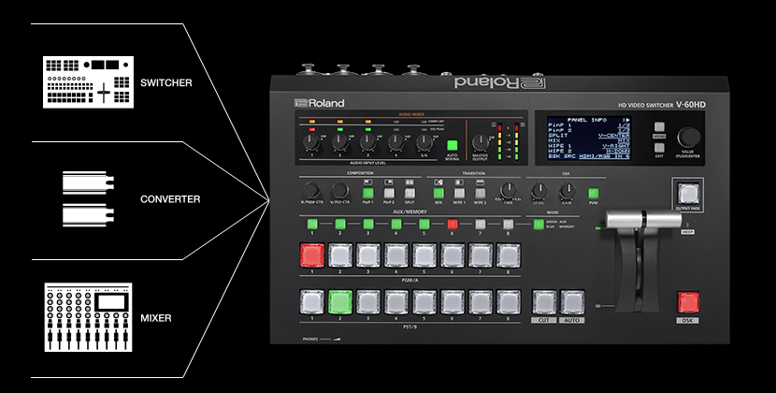Select PGM/A cross-point button 8
776x393 pixels.
(509, 255)
